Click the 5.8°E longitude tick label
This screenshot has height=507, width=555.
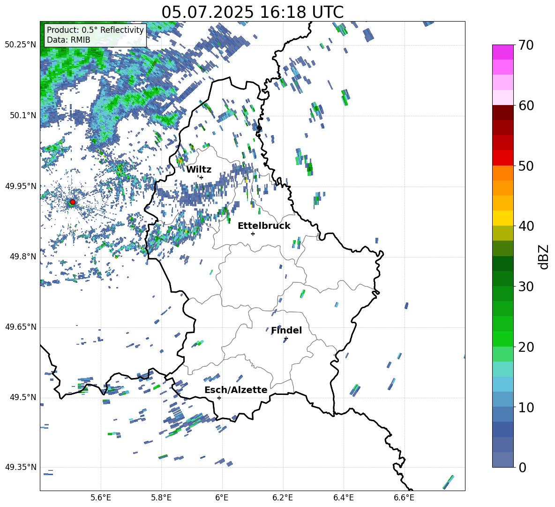point(161,498)
